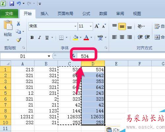The image size is (165, 132).
Task: Open the 数据 (Data) tab
Action: tap(103, 14)
